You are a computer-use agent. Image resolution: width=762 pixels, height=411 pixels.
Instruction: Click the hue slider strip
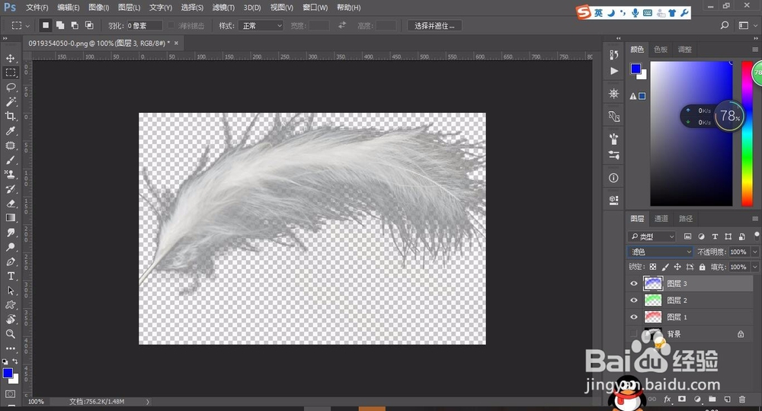click(747, 133)
